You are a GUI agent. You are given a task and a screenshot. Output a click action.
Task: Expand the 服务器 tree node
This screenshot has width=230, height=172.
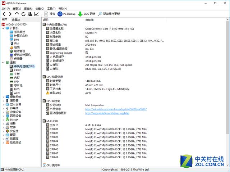click(3, 101)
